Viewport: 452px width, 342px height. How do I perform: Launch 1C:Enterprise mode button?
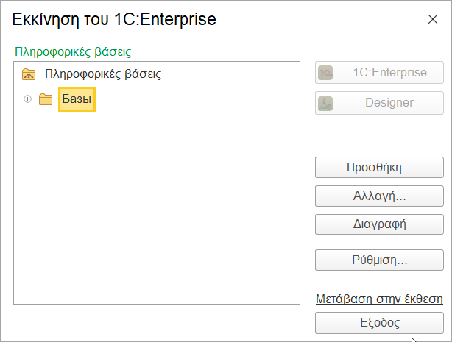pyautogui.click(x=379, y=73)
